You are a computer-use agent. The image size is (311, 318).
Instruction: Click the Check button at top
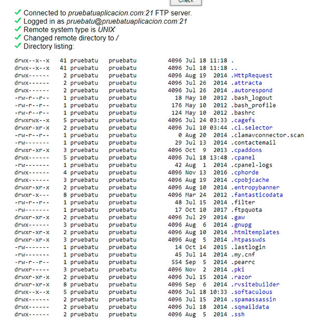coord(186,2)
